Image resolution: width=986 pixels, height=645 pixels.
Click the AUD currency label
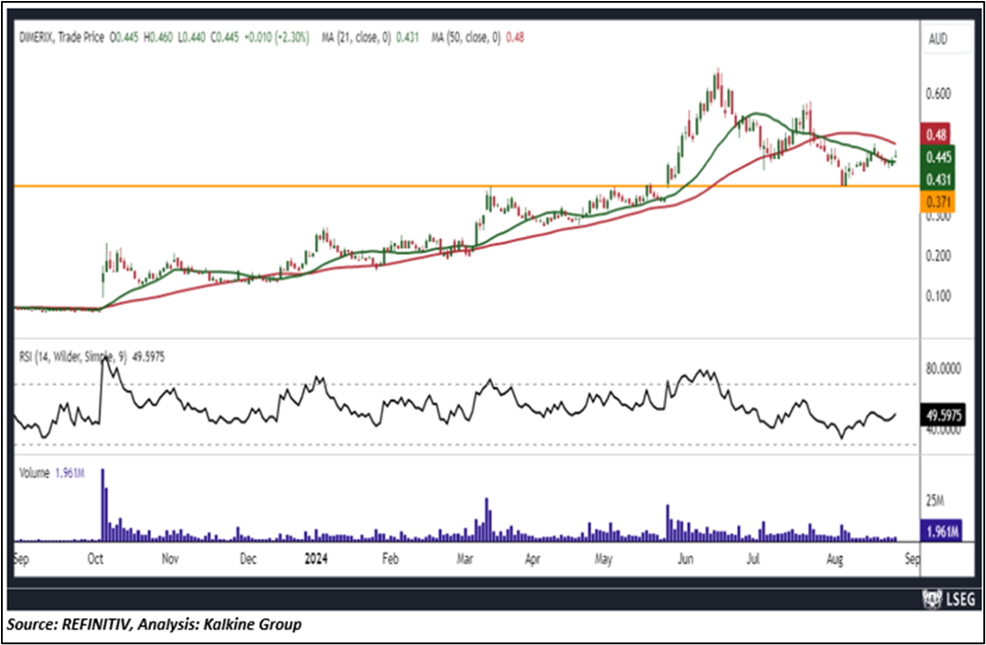(938, 40)
